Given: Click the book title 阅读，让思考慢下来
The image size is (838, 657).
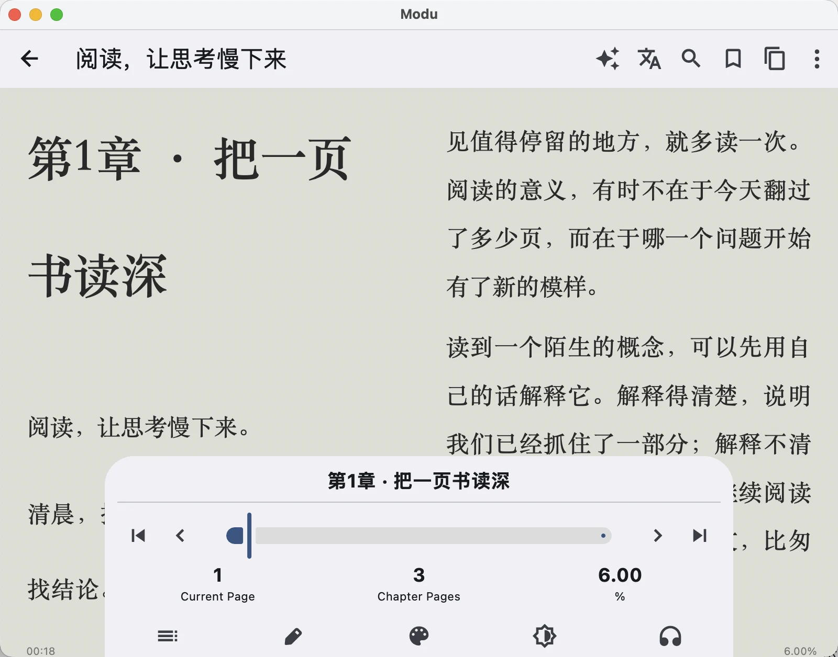Looking at the screenshot, I should (181, 59).
